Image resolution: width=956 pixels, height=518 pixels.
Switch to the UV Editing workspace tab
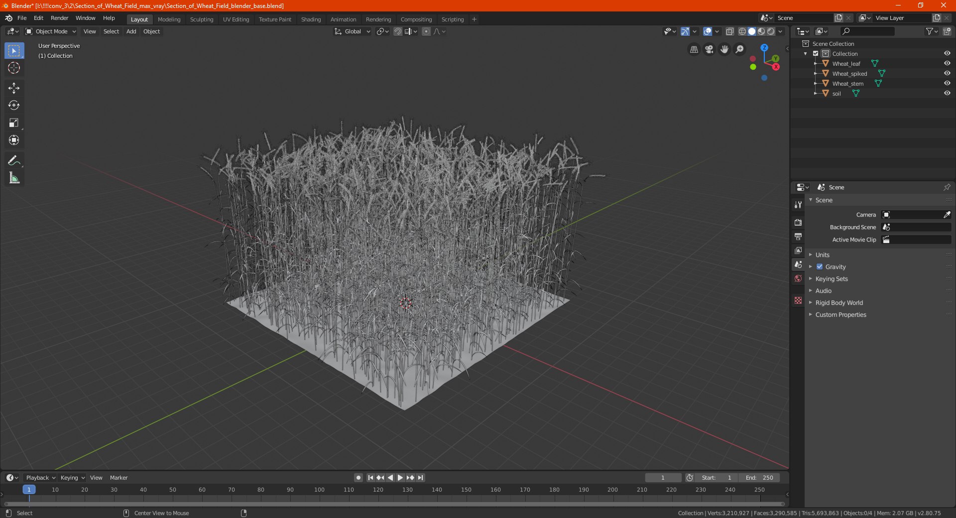coord(236,19)
